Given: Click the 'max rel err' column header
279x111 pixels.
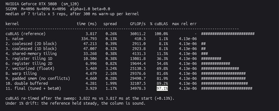Looking at the screenshot, I should (x=184, y=24).
